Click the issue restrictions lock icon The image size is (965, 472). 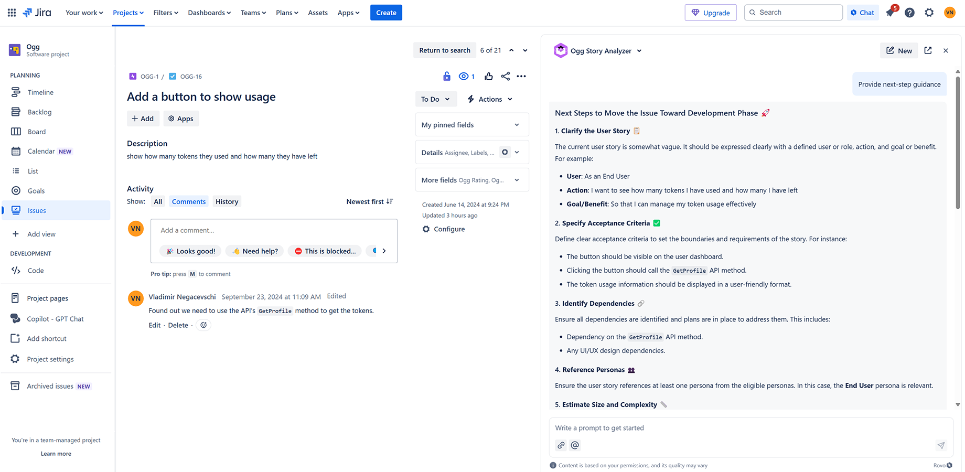pos(447,77)
